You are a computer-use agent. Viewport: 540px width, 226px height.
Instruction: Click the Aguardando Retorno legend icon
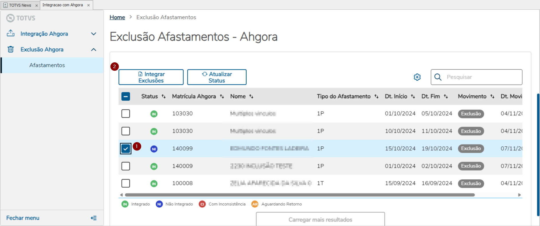255,204
